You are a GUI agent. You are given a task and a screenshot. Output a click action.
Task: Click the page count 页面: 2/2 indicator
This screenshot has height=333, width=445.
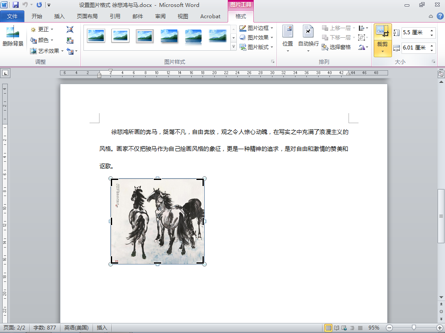coord(14,328)
